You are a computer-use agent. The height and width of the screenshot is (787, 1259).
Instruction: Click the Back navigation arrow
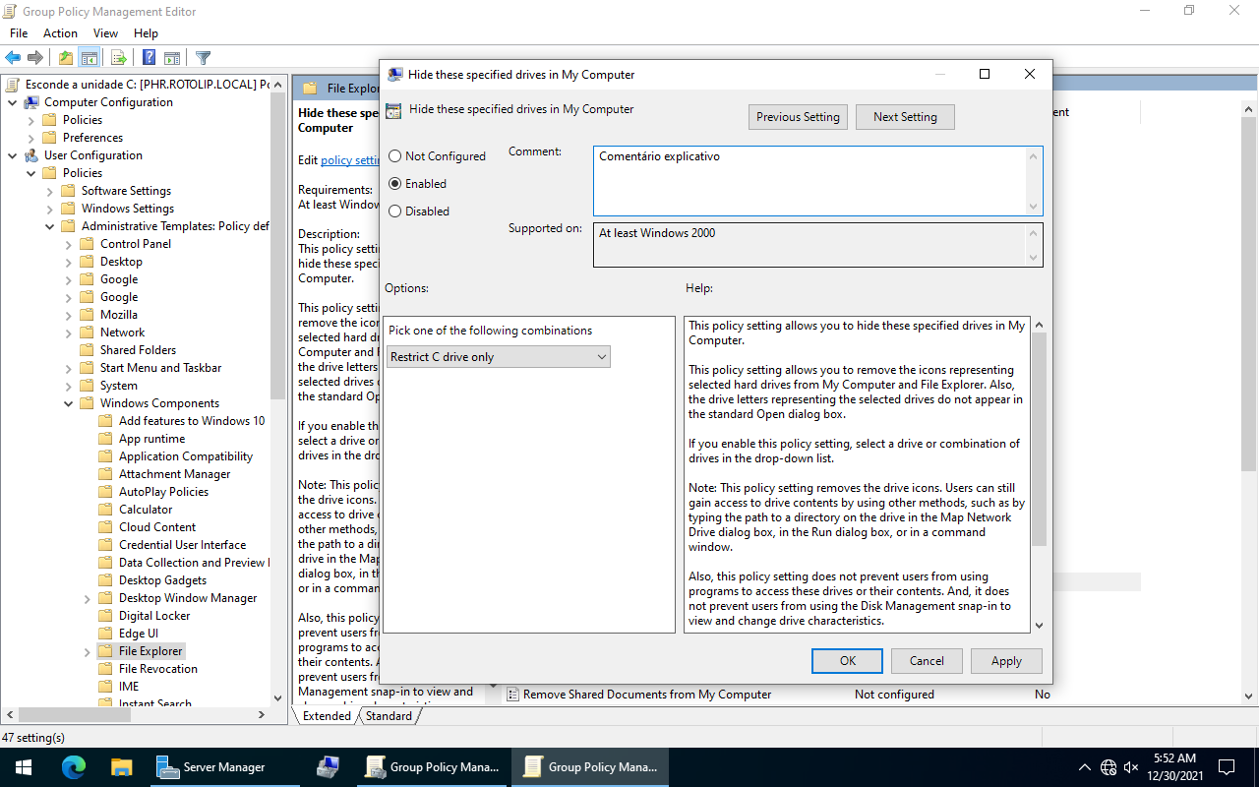13,57
